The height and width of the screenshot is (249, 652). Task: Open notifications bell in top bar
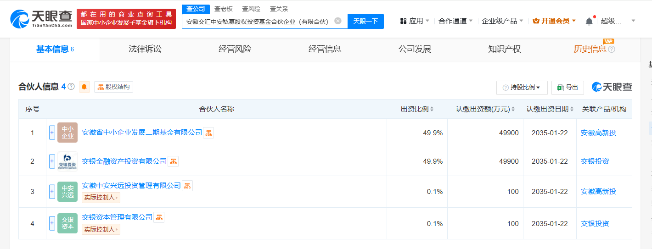click(589, 21)
